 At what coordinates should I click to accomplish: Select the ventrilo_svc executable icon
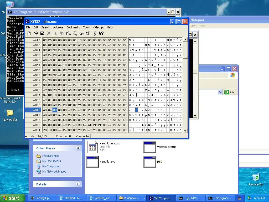click(x=92, y=162)
